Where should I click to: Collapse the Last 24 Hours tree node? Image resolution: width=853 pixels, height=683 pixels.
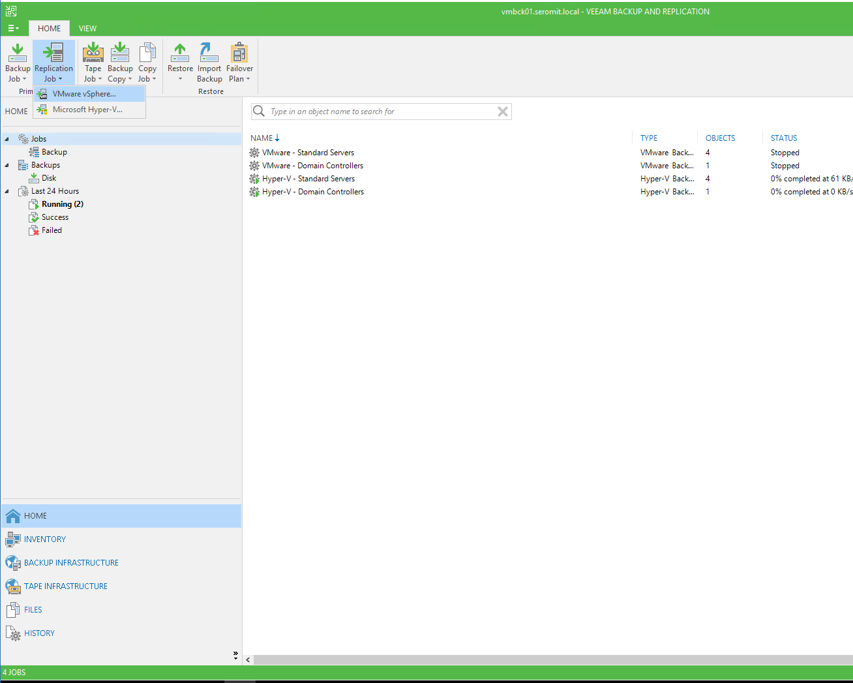coord(7,191)
